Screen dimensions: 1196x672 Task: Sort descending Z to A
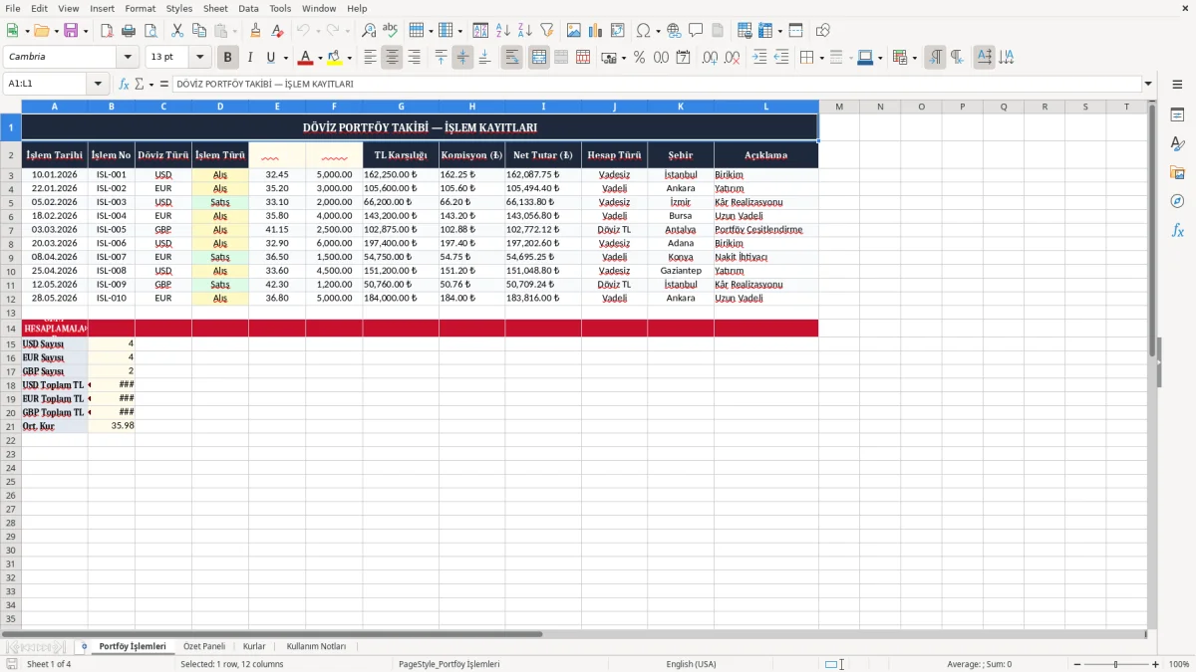[x=525, y=31]
